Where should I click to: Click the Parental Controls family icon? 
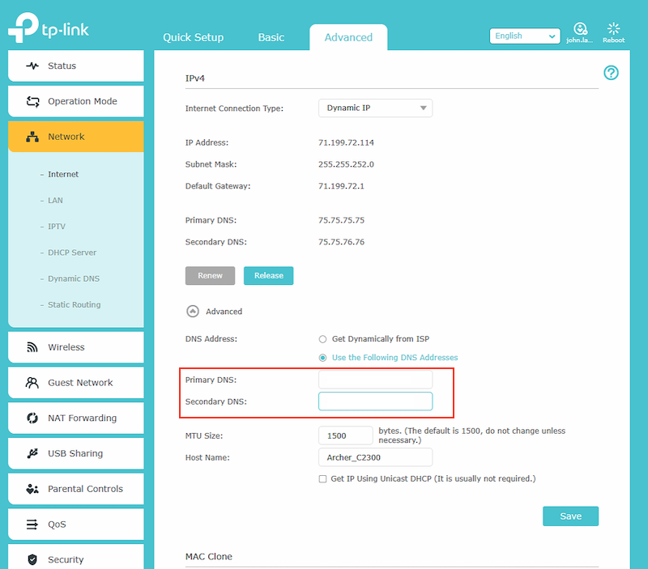click(x=32, y=489)
